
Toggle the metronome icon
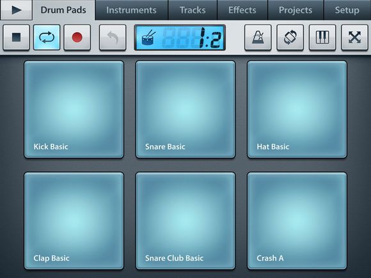pyautogui.click(x=258, y=37)
